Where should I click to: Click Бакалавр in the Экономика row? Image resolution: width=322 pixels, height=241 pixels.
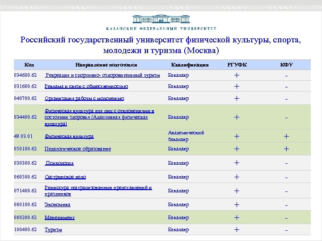coord(178,205)
